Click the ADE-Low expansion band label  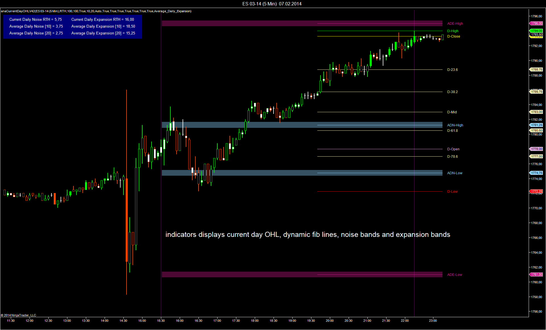coord(454,275)
